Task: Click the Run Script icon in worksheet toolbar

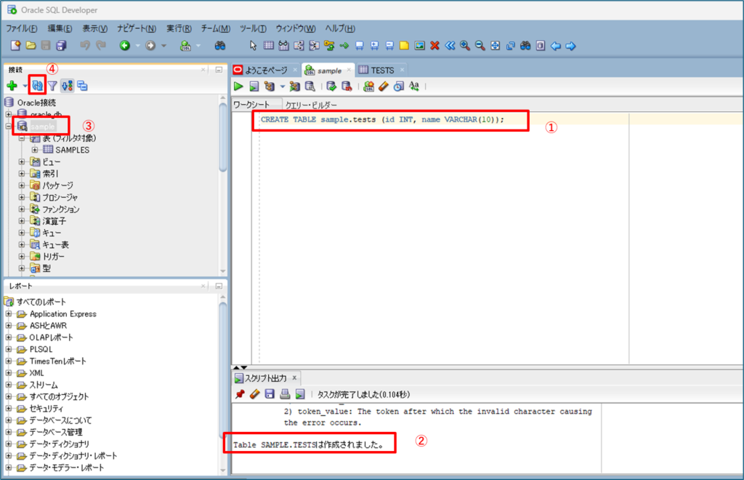Action: [x=253, y=87]
